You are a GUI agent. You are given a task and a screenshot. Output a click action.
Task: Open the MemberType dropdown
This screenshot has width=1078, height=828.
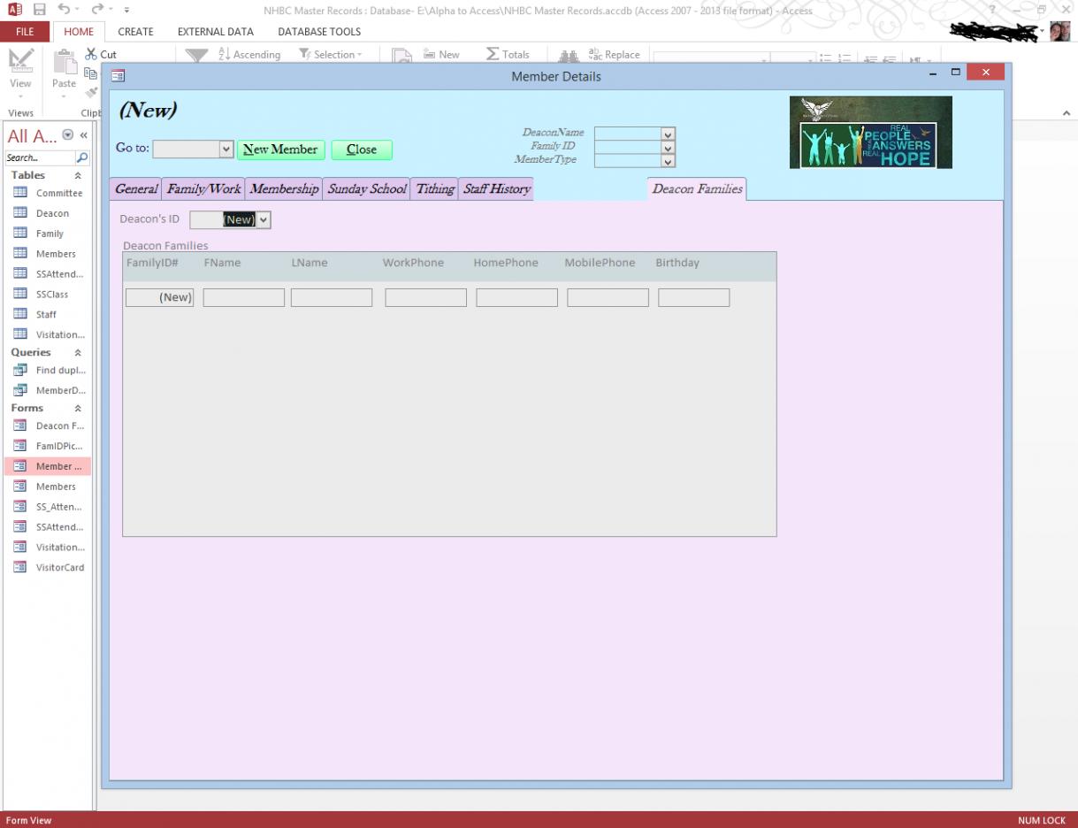click(x=669, y=160)
